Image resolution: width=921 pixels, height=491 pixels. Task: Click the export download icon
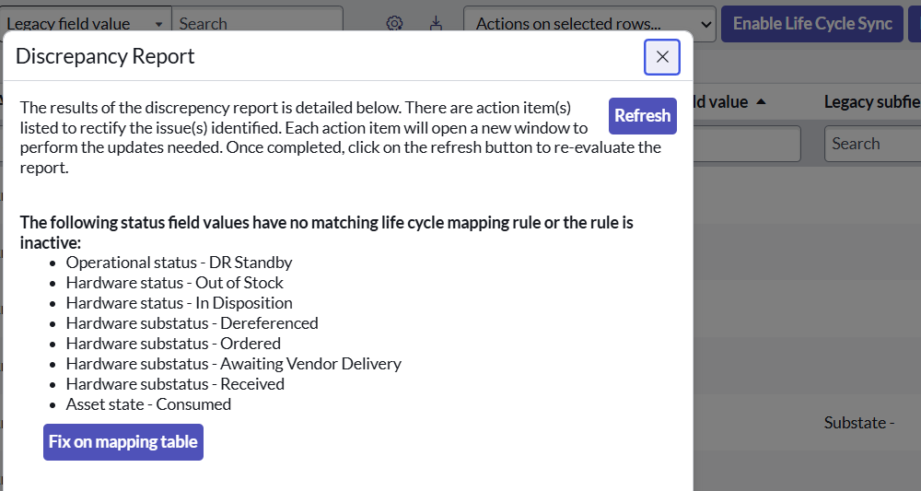[x=436, y=24]
